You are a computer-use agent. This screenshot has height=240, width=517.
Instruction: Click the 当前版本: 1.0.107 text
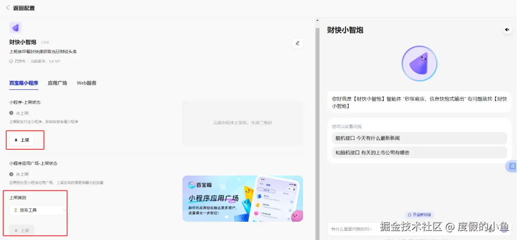coord(45,62)
